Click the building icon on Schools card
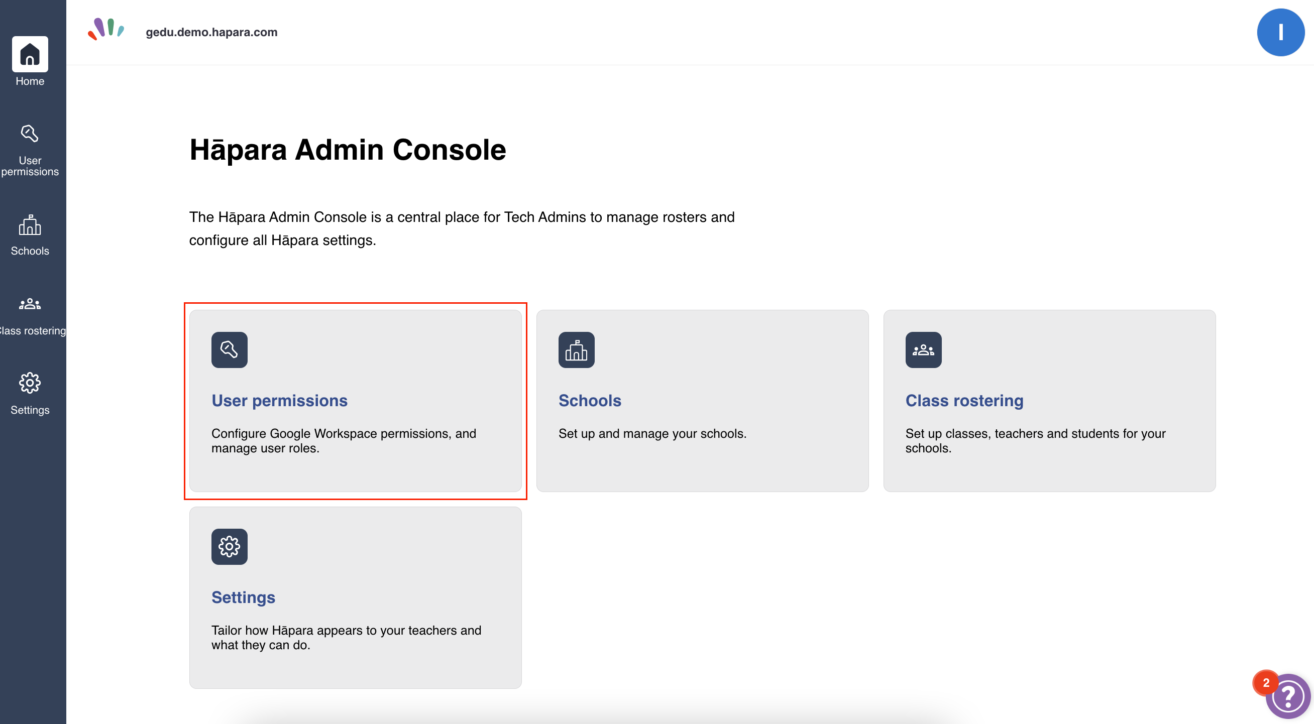The height and width of the screenshot is (724, 1314). pos(577,350)
